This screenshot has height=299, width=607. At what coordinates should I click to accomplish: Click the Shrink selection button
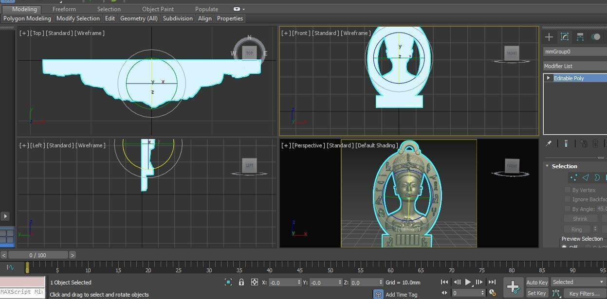click(580, 219)
